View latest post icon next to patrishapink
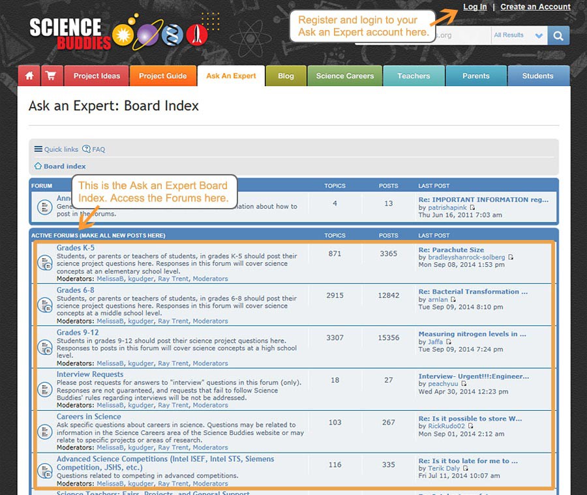The image size is (587, 495). coord(472,207)
